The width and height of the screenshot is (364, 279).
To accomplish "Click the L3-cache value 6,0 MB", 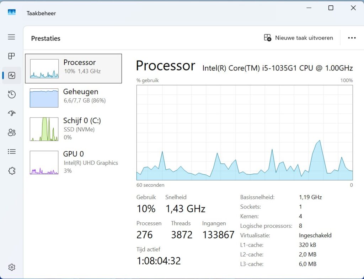I will pyautogui.click(x=307, y=264).
